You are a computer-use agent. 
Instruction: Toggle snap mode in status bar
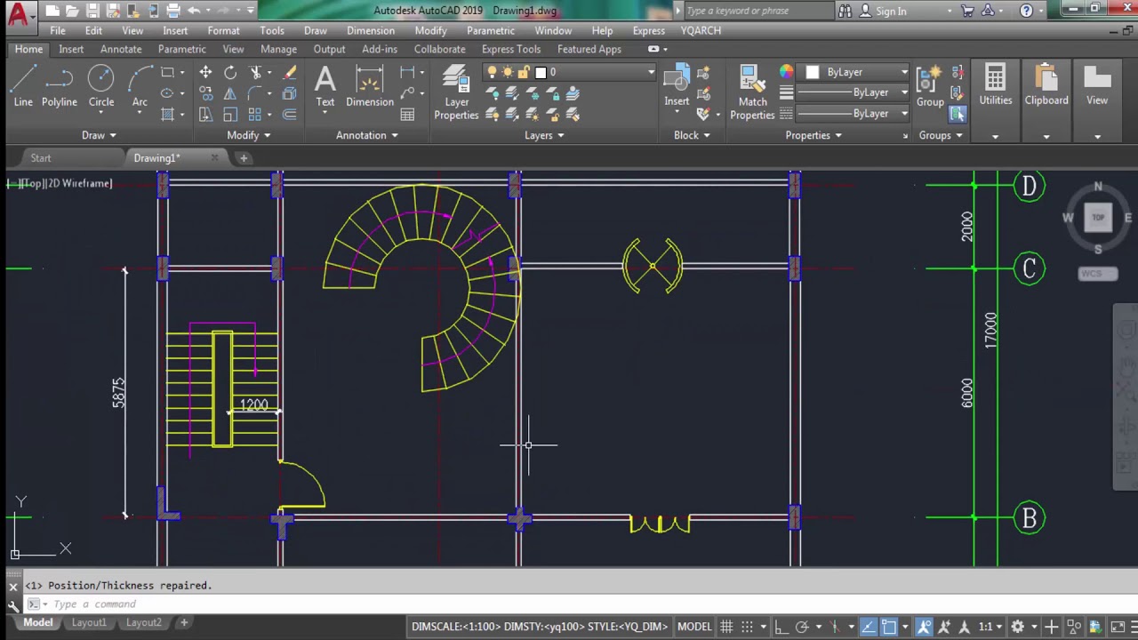tap(748, 627)
